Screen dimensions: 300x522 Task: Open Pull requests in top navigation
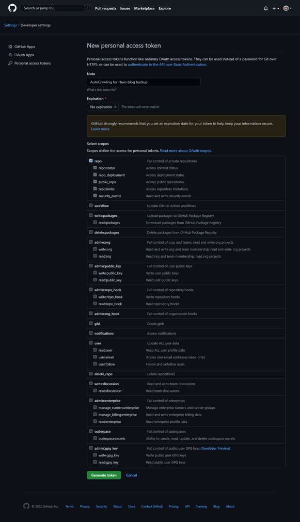coord(105,8)
